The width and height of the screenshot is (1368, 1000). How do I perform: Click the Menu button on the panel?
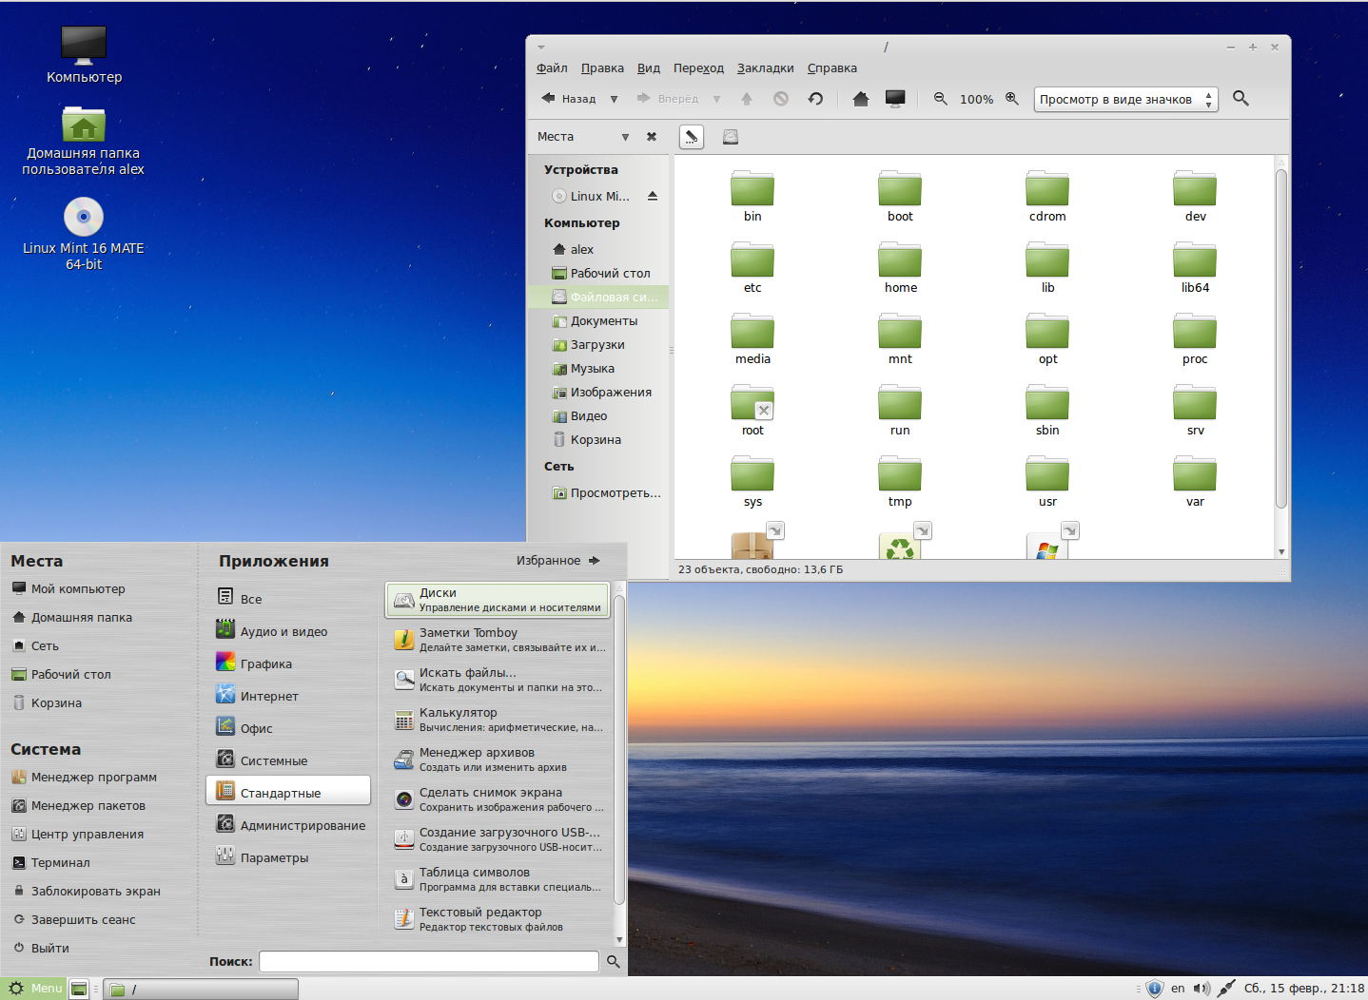pos(34,989)
